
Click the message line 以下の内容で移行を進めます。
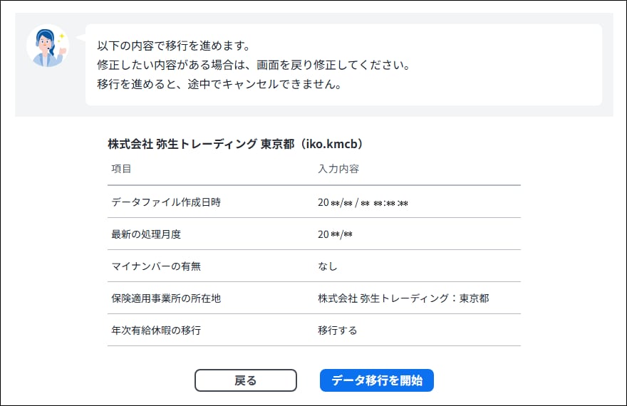point(174,46)
